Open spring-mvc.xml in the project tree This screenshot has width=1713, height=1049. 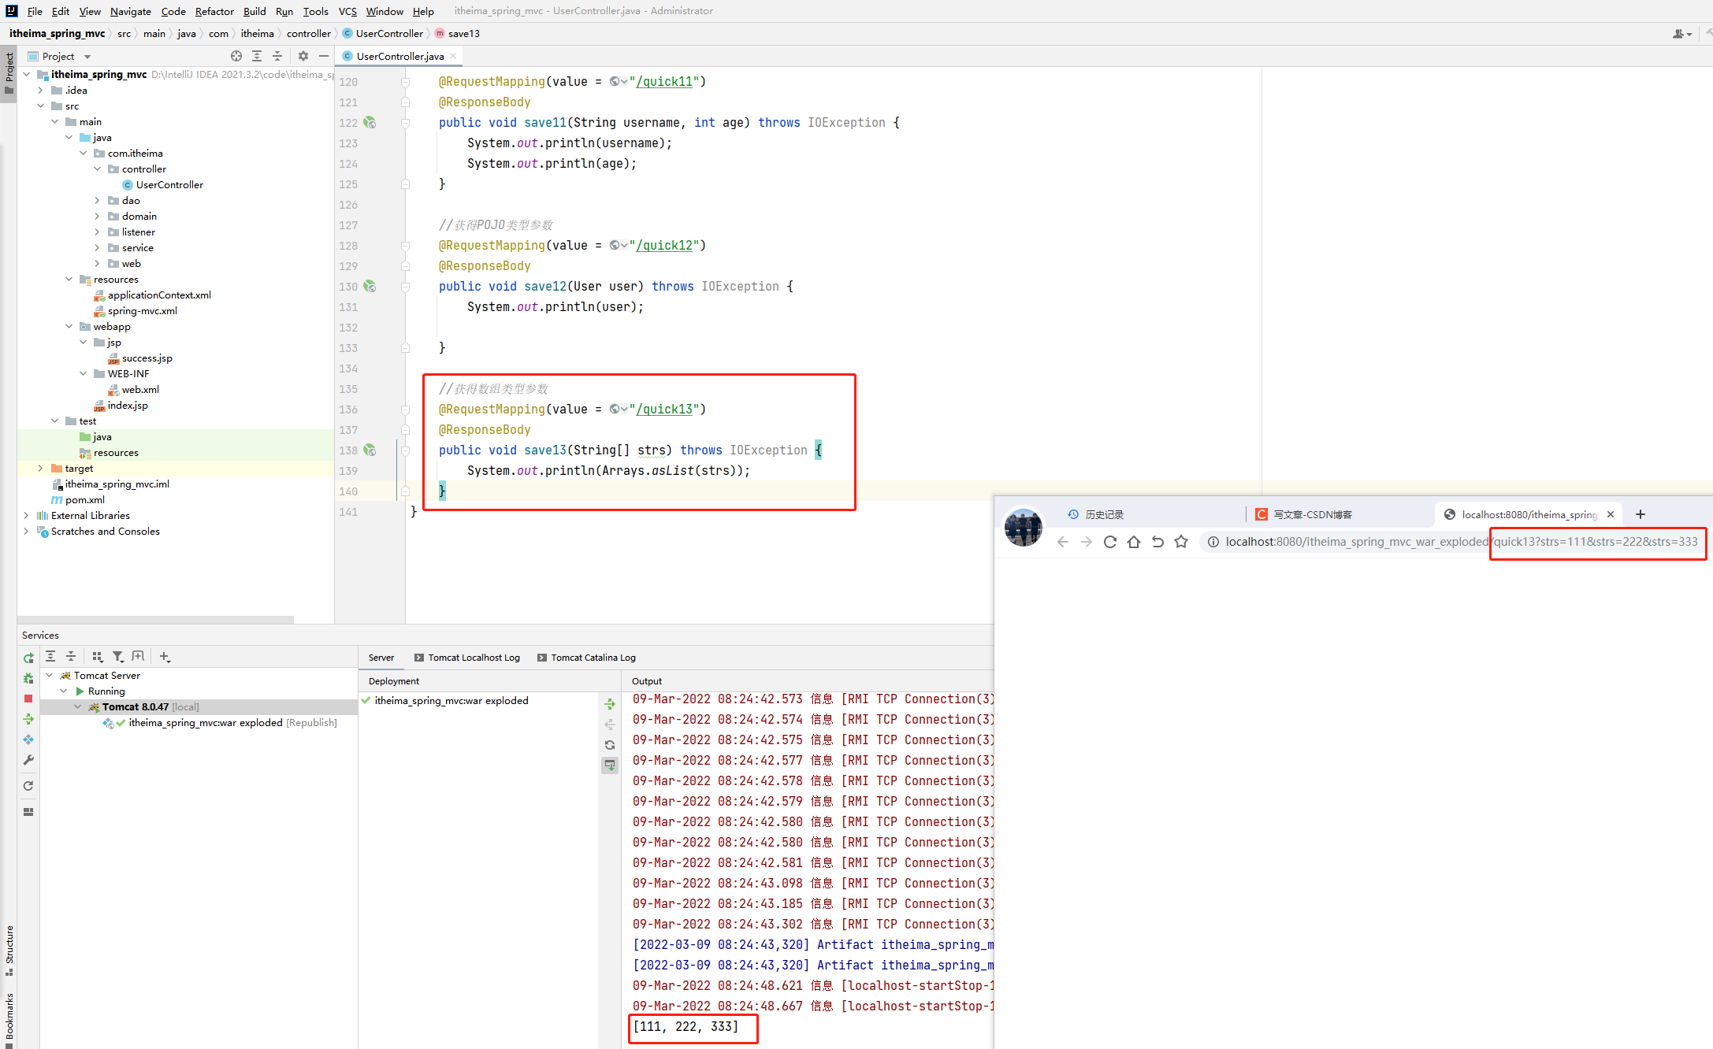click(x=142, y=311)
